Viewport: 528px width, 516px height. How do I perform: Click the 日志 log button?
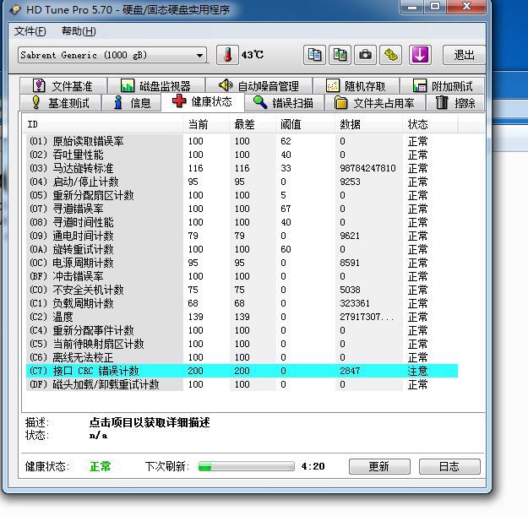pyautogui.click(x=449, y=466)
